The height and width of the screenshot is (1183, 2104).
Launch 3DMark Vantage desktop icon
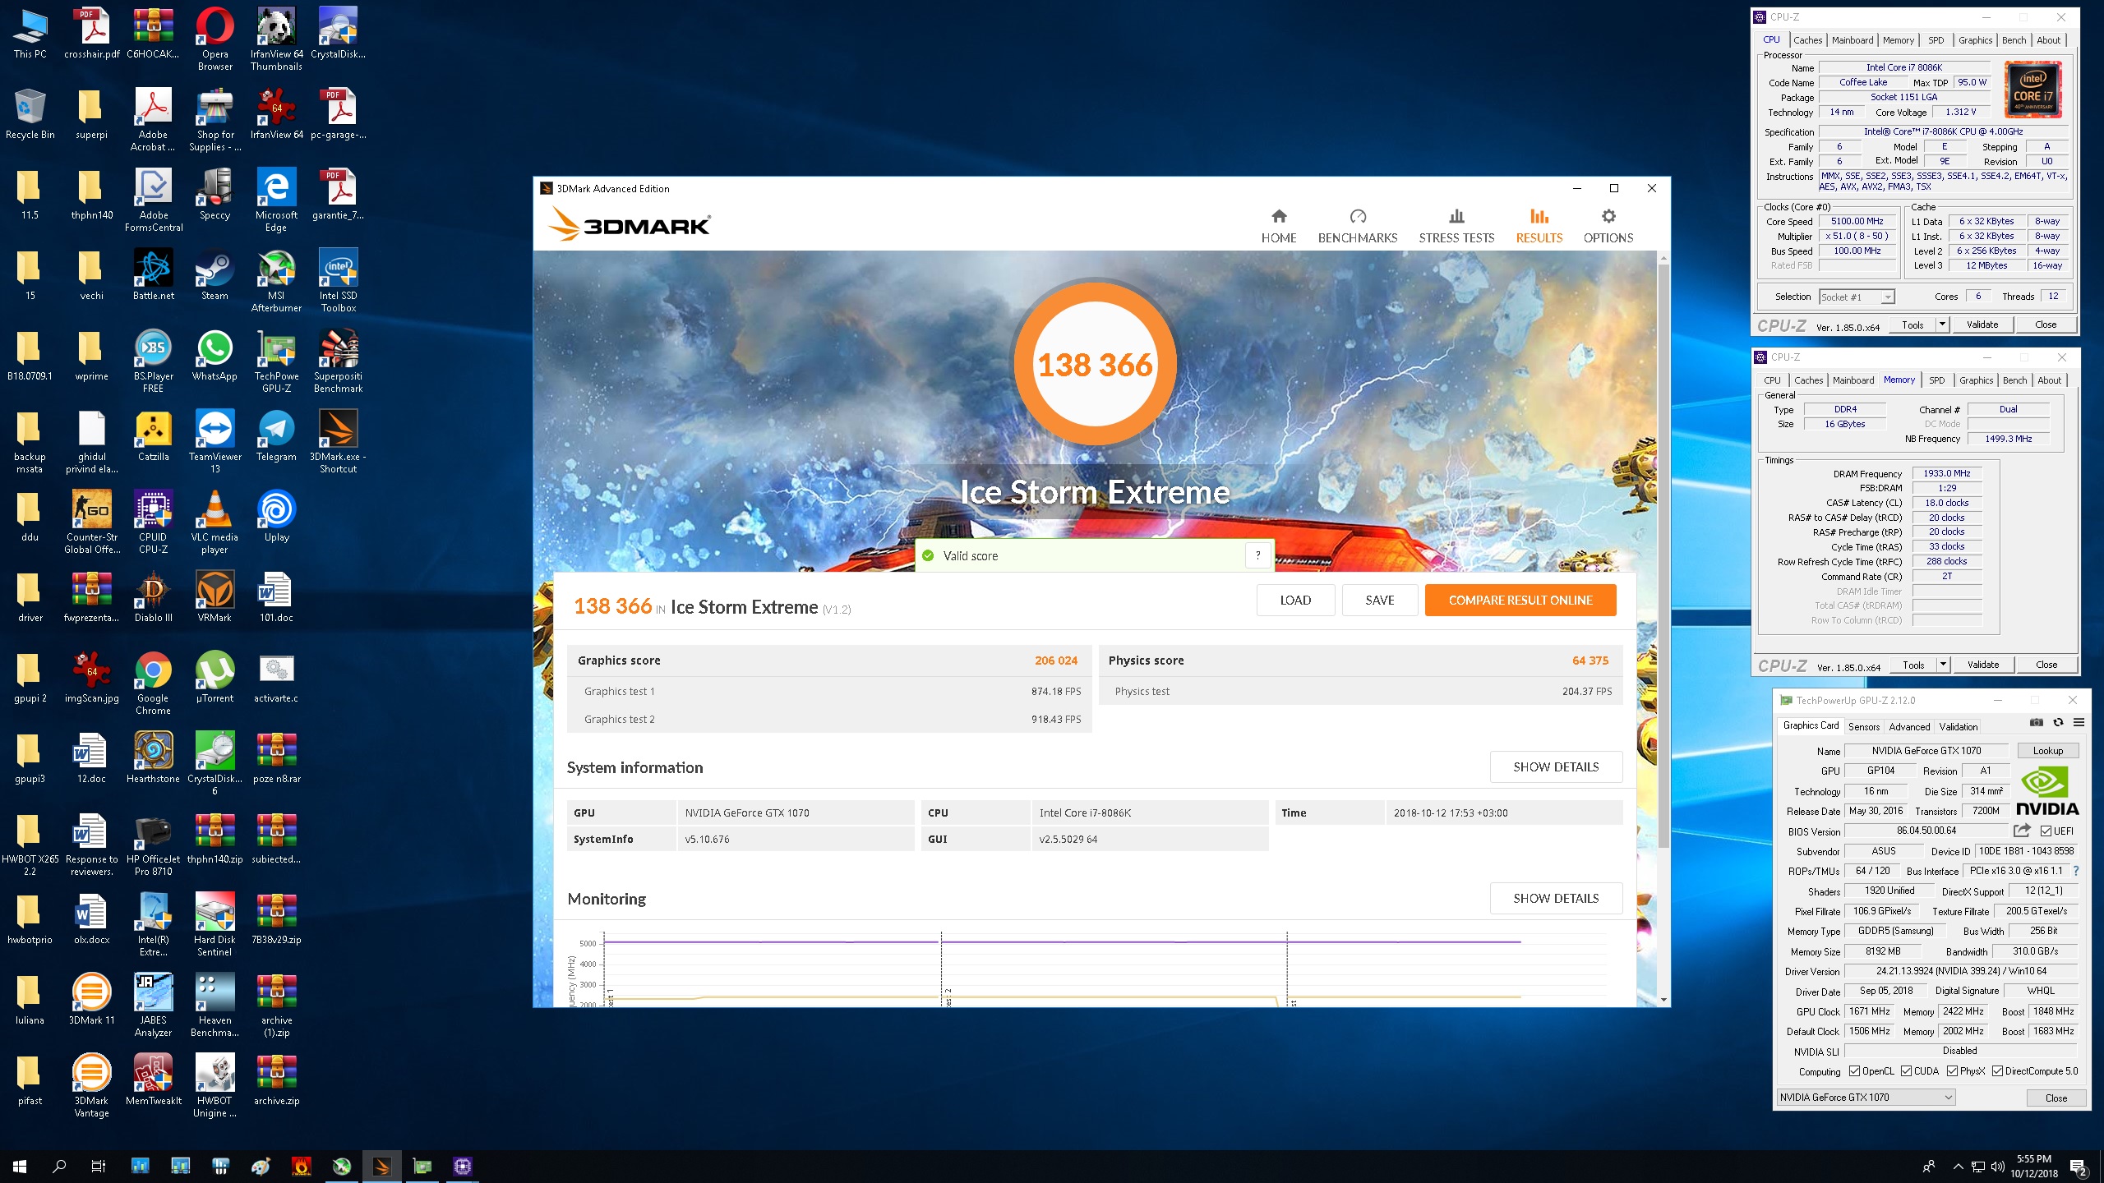91,1087
